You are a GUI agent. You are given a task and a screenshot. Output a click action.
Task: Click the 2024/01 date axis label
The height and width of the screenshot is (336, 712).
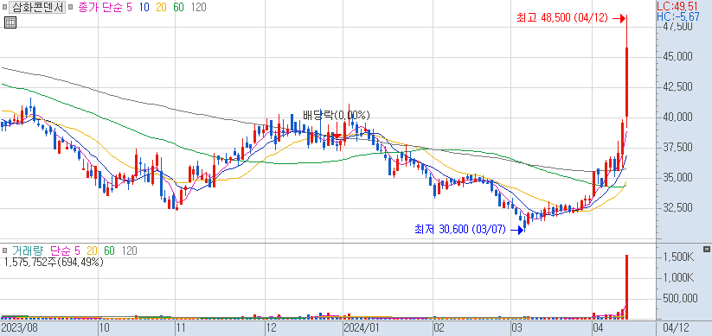click(x=361, y=327)
